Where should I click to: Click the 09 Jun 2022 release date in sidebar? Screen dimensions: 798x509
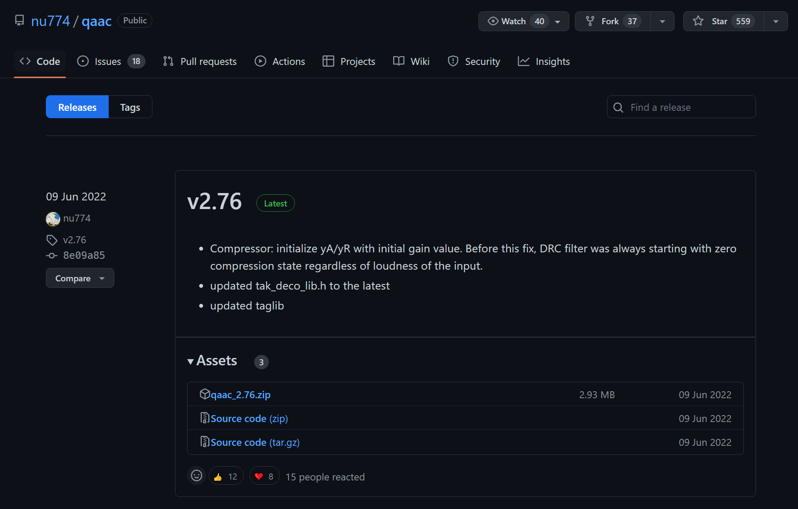pos(76,197)
